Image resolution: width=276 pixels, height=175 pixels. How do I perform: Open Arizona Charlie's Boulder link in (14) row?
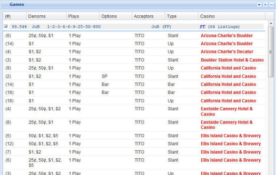pos(227,43)
